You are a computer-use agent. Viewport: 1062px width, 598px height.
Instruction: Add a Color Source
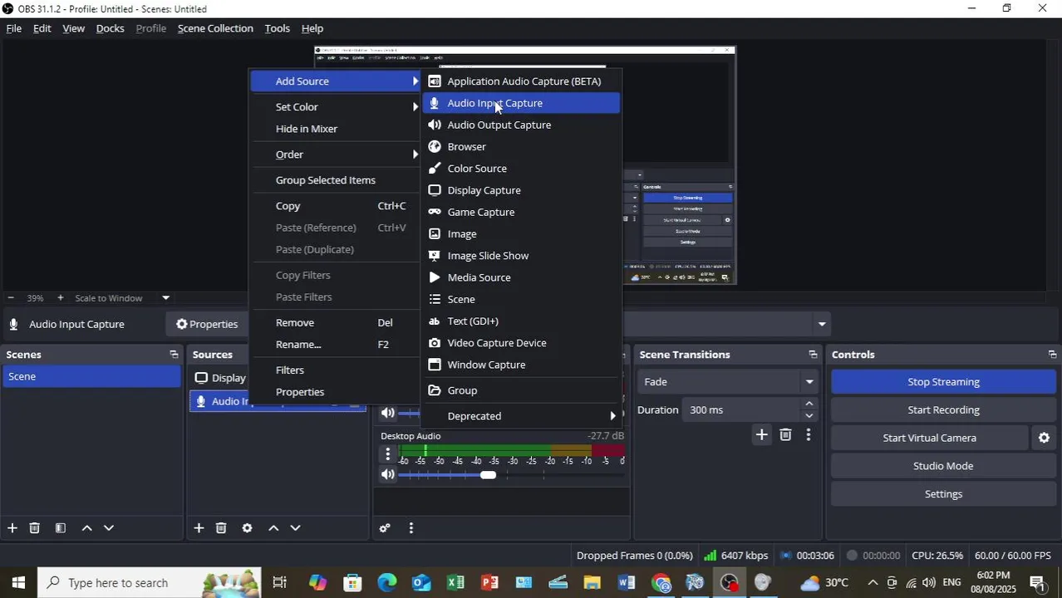(x=521, y=169)
